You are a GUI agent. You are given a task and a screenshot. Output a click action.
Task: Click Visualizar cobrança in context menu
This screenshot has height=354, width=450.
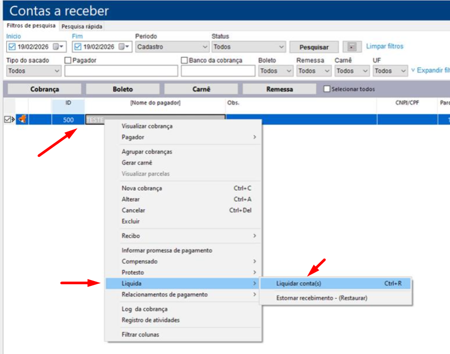pos(147,126)
